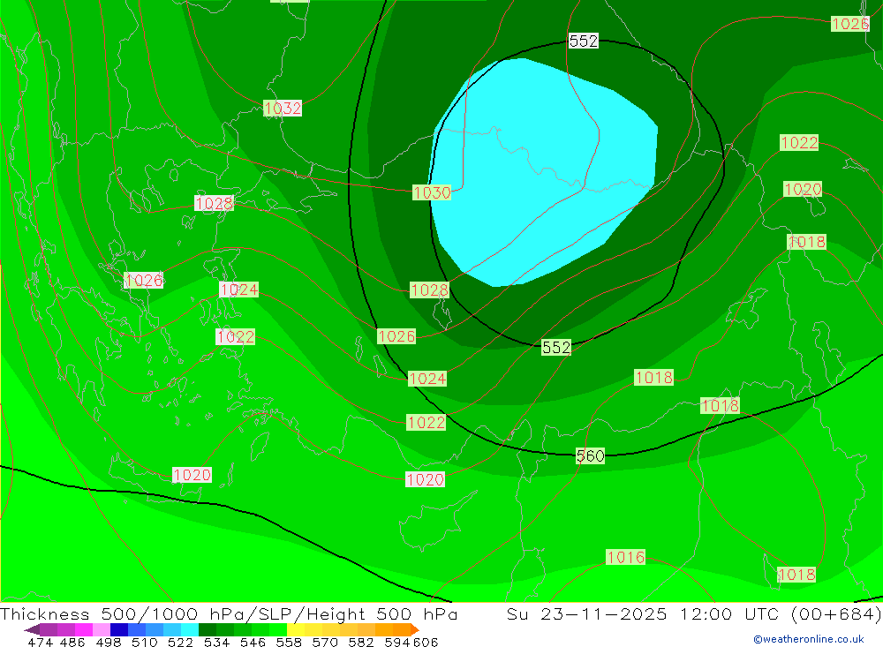883x647 pixels.
Task: Click the 1024 label below 1026 in center
Action: click(x=427, y=379)
